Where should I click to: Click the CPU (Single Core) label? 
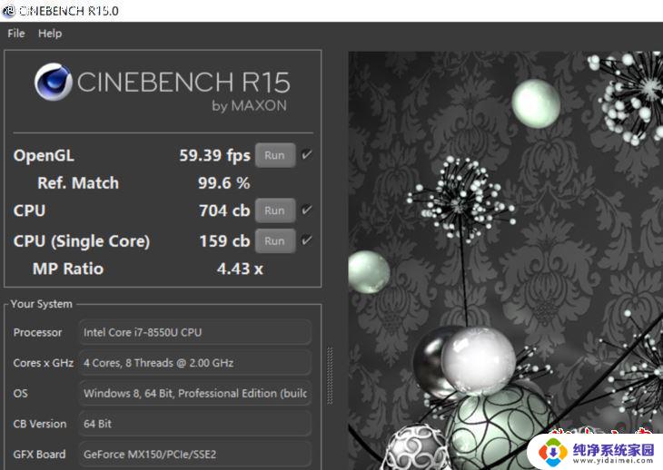(82, 241)
